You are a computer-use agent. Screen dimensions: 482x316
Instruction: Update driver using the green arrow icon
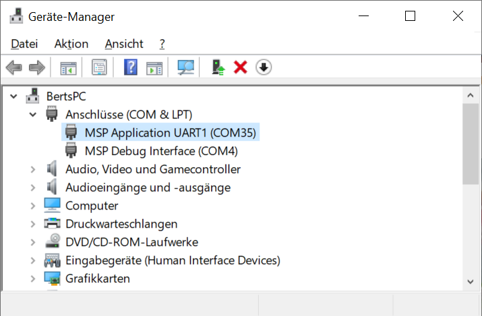(x=218, y=67)
